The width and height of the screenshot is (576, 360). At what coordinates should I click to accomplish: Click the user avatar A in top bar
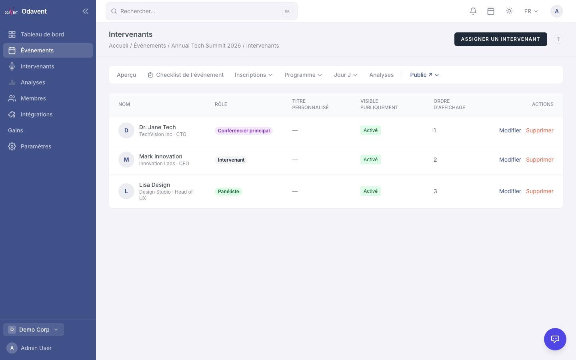(x=557, y=11)
